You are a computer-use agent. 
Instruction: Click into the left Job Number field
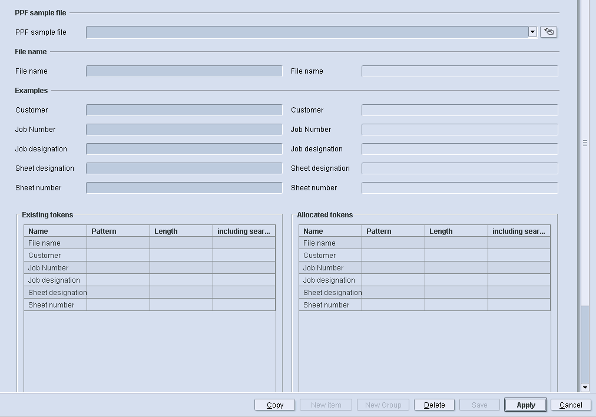[x=183, y=129]
